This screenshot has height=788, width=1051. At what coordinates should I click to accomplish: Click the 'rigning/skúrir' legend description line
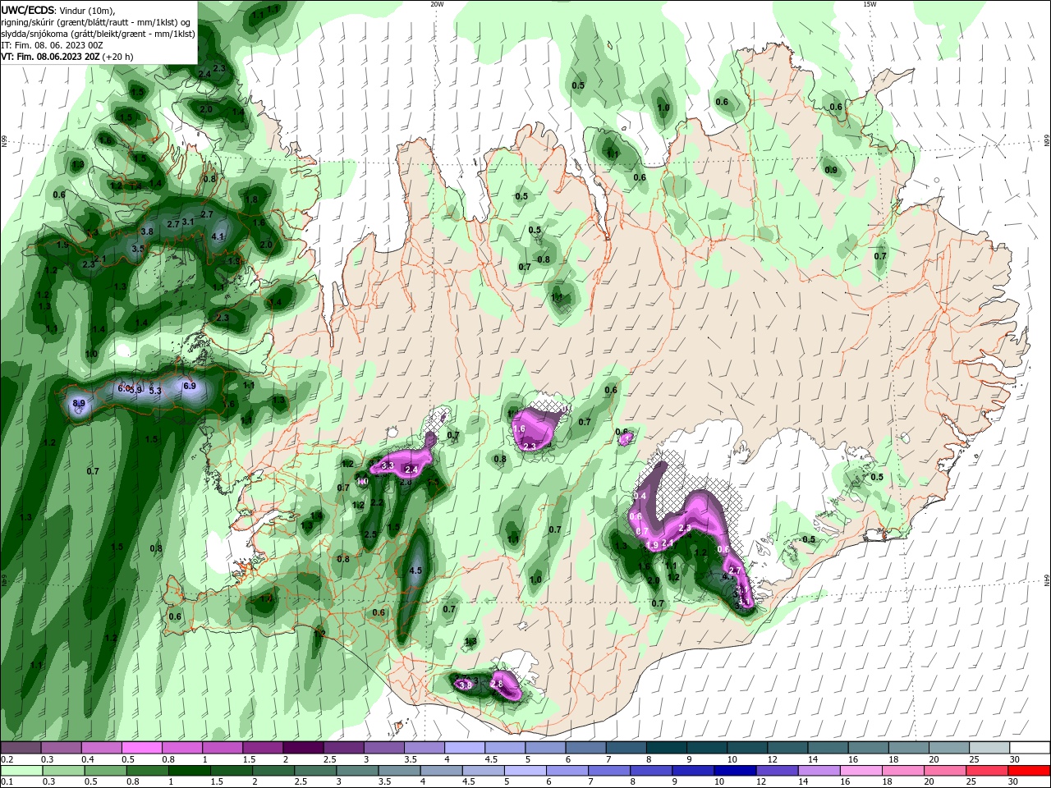97,22
